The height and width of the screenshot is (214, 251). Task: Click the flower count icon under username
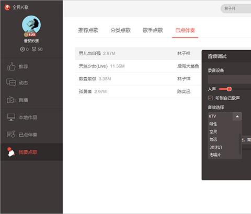coord(34,49)
